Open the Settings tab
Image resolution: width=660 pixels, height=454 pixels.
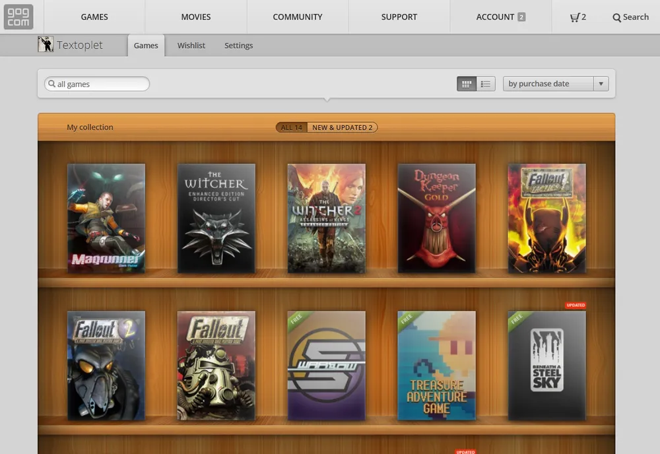tap(238, 46)
